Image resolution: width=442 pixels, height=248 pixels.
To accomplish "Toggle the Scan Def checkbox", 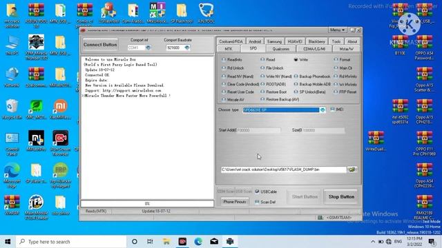I will 257,202.
